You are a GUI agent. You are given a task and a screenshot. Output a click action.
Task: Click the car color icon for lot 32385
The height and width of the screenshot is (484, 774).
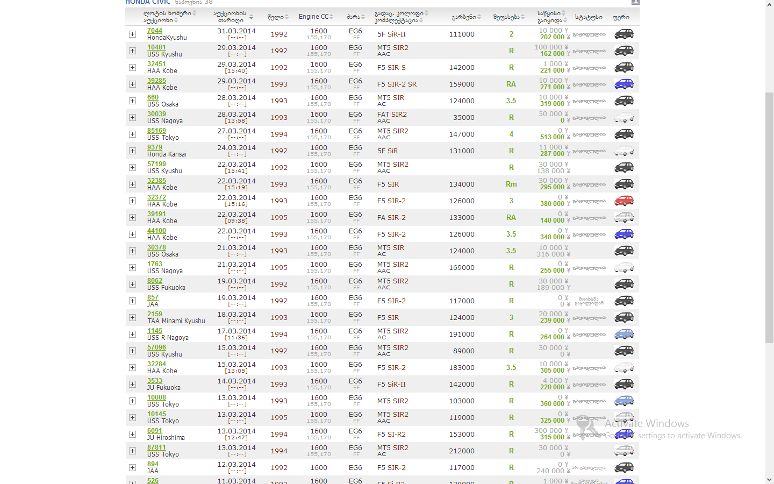[x=624, y=184]
